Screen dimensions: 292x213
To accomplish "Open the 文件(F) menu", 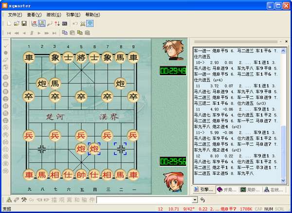I will (x=15, y=15).
